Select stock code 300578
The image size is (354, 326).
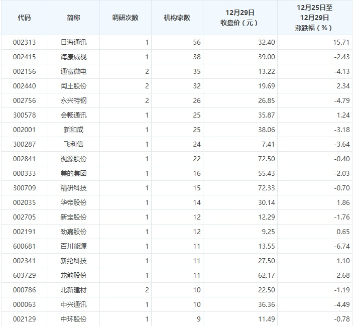tap(25, 115)
